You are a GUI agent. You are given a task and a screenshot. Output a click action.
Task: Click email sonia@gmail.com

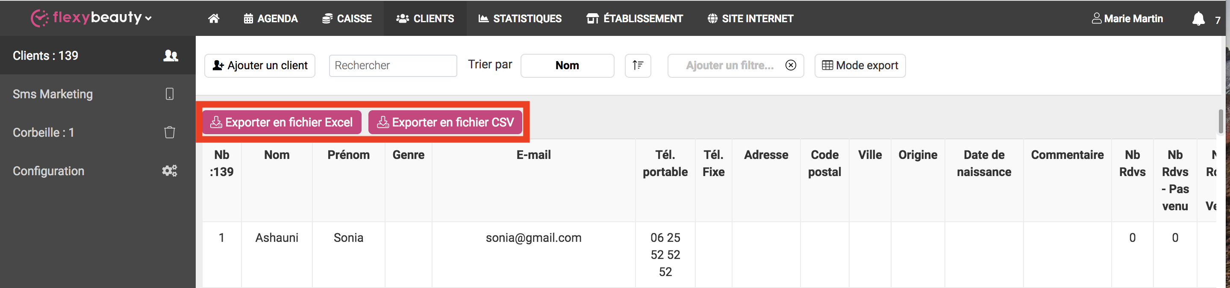[534, 238]
